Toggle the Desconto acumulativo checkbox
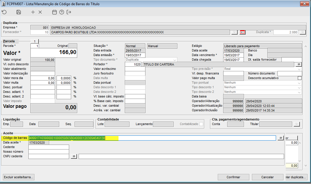The image size is (311, 184). click(x=300, y=78)
